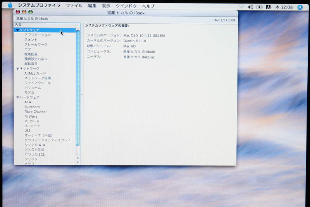This screenshot has width=310, height=207.
Task: Select PC カード in the hardware list
Action: [x=32, y=121]
